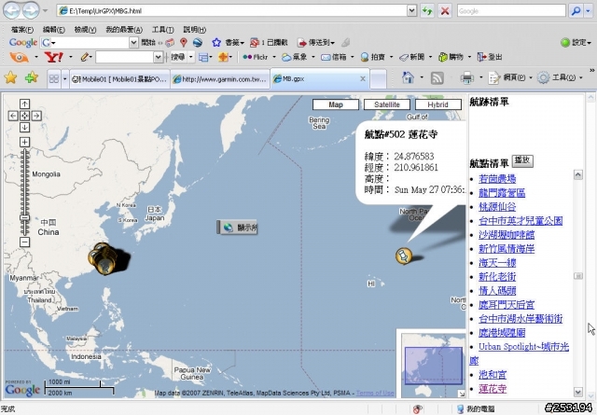
Task: Open the tab list dropdown arrow beside Quick Tabs
Action: pos(64,79)
